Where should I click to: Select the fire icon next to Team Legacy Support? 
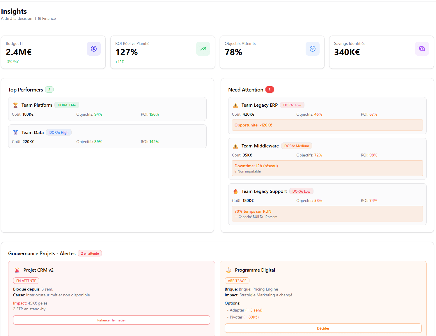pyautogui.click(x=235, y=191)
